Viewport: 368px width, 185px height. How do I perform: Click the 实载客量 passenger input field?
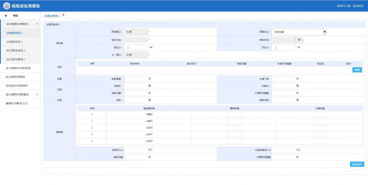click(x=136, y=79)
